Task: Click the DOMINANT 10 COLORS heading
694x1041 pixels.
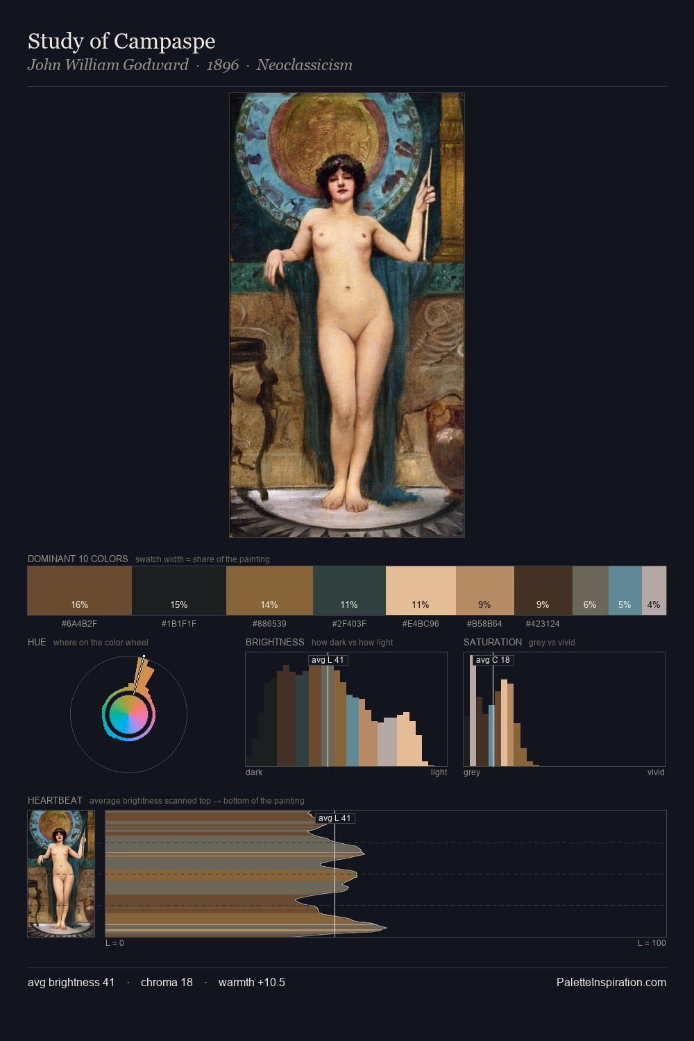Action: tap(78, 559)
